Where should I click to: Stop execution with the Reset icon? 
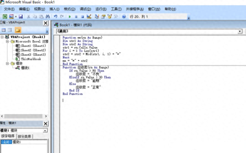[83, 17]
